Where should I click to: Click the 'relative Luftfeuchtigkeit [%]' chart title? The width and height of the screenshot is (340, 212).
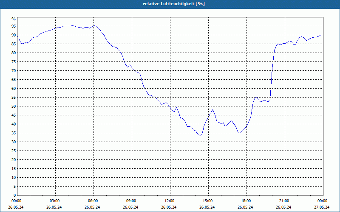[174, 4]
